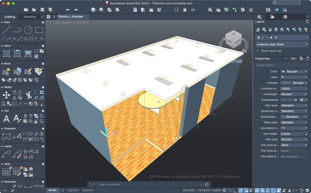Toggle polar tracking in status bar
The height and width of the screenshot is (193, 311).
241,190
